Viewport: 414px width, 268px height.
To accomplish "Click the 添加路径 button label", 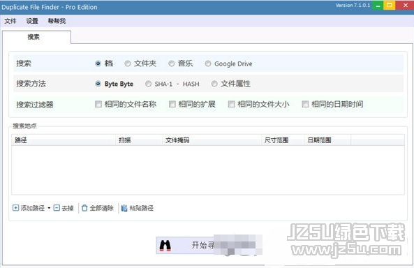I will pyautogui.click(x=33, y=208).
